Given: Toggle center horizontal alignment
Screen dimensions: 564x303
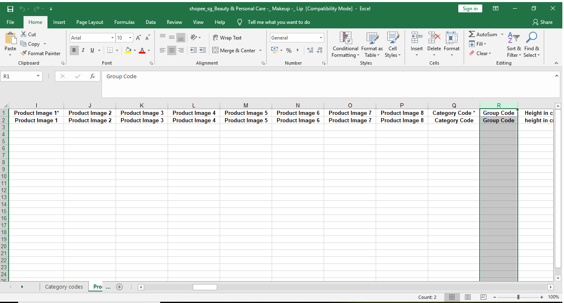Looking at the screenshot, I should [172, 50].
